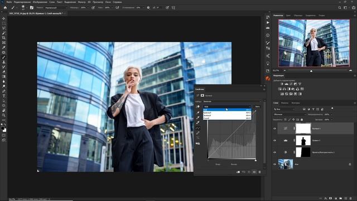Click the on-image adjustment tool in Curves

[x=198, y=107]
